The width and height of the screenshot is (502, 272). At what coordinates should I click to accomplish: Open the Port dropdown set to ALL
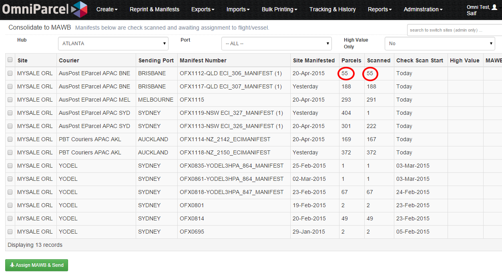pyautogui.click(x=276, y=43)
